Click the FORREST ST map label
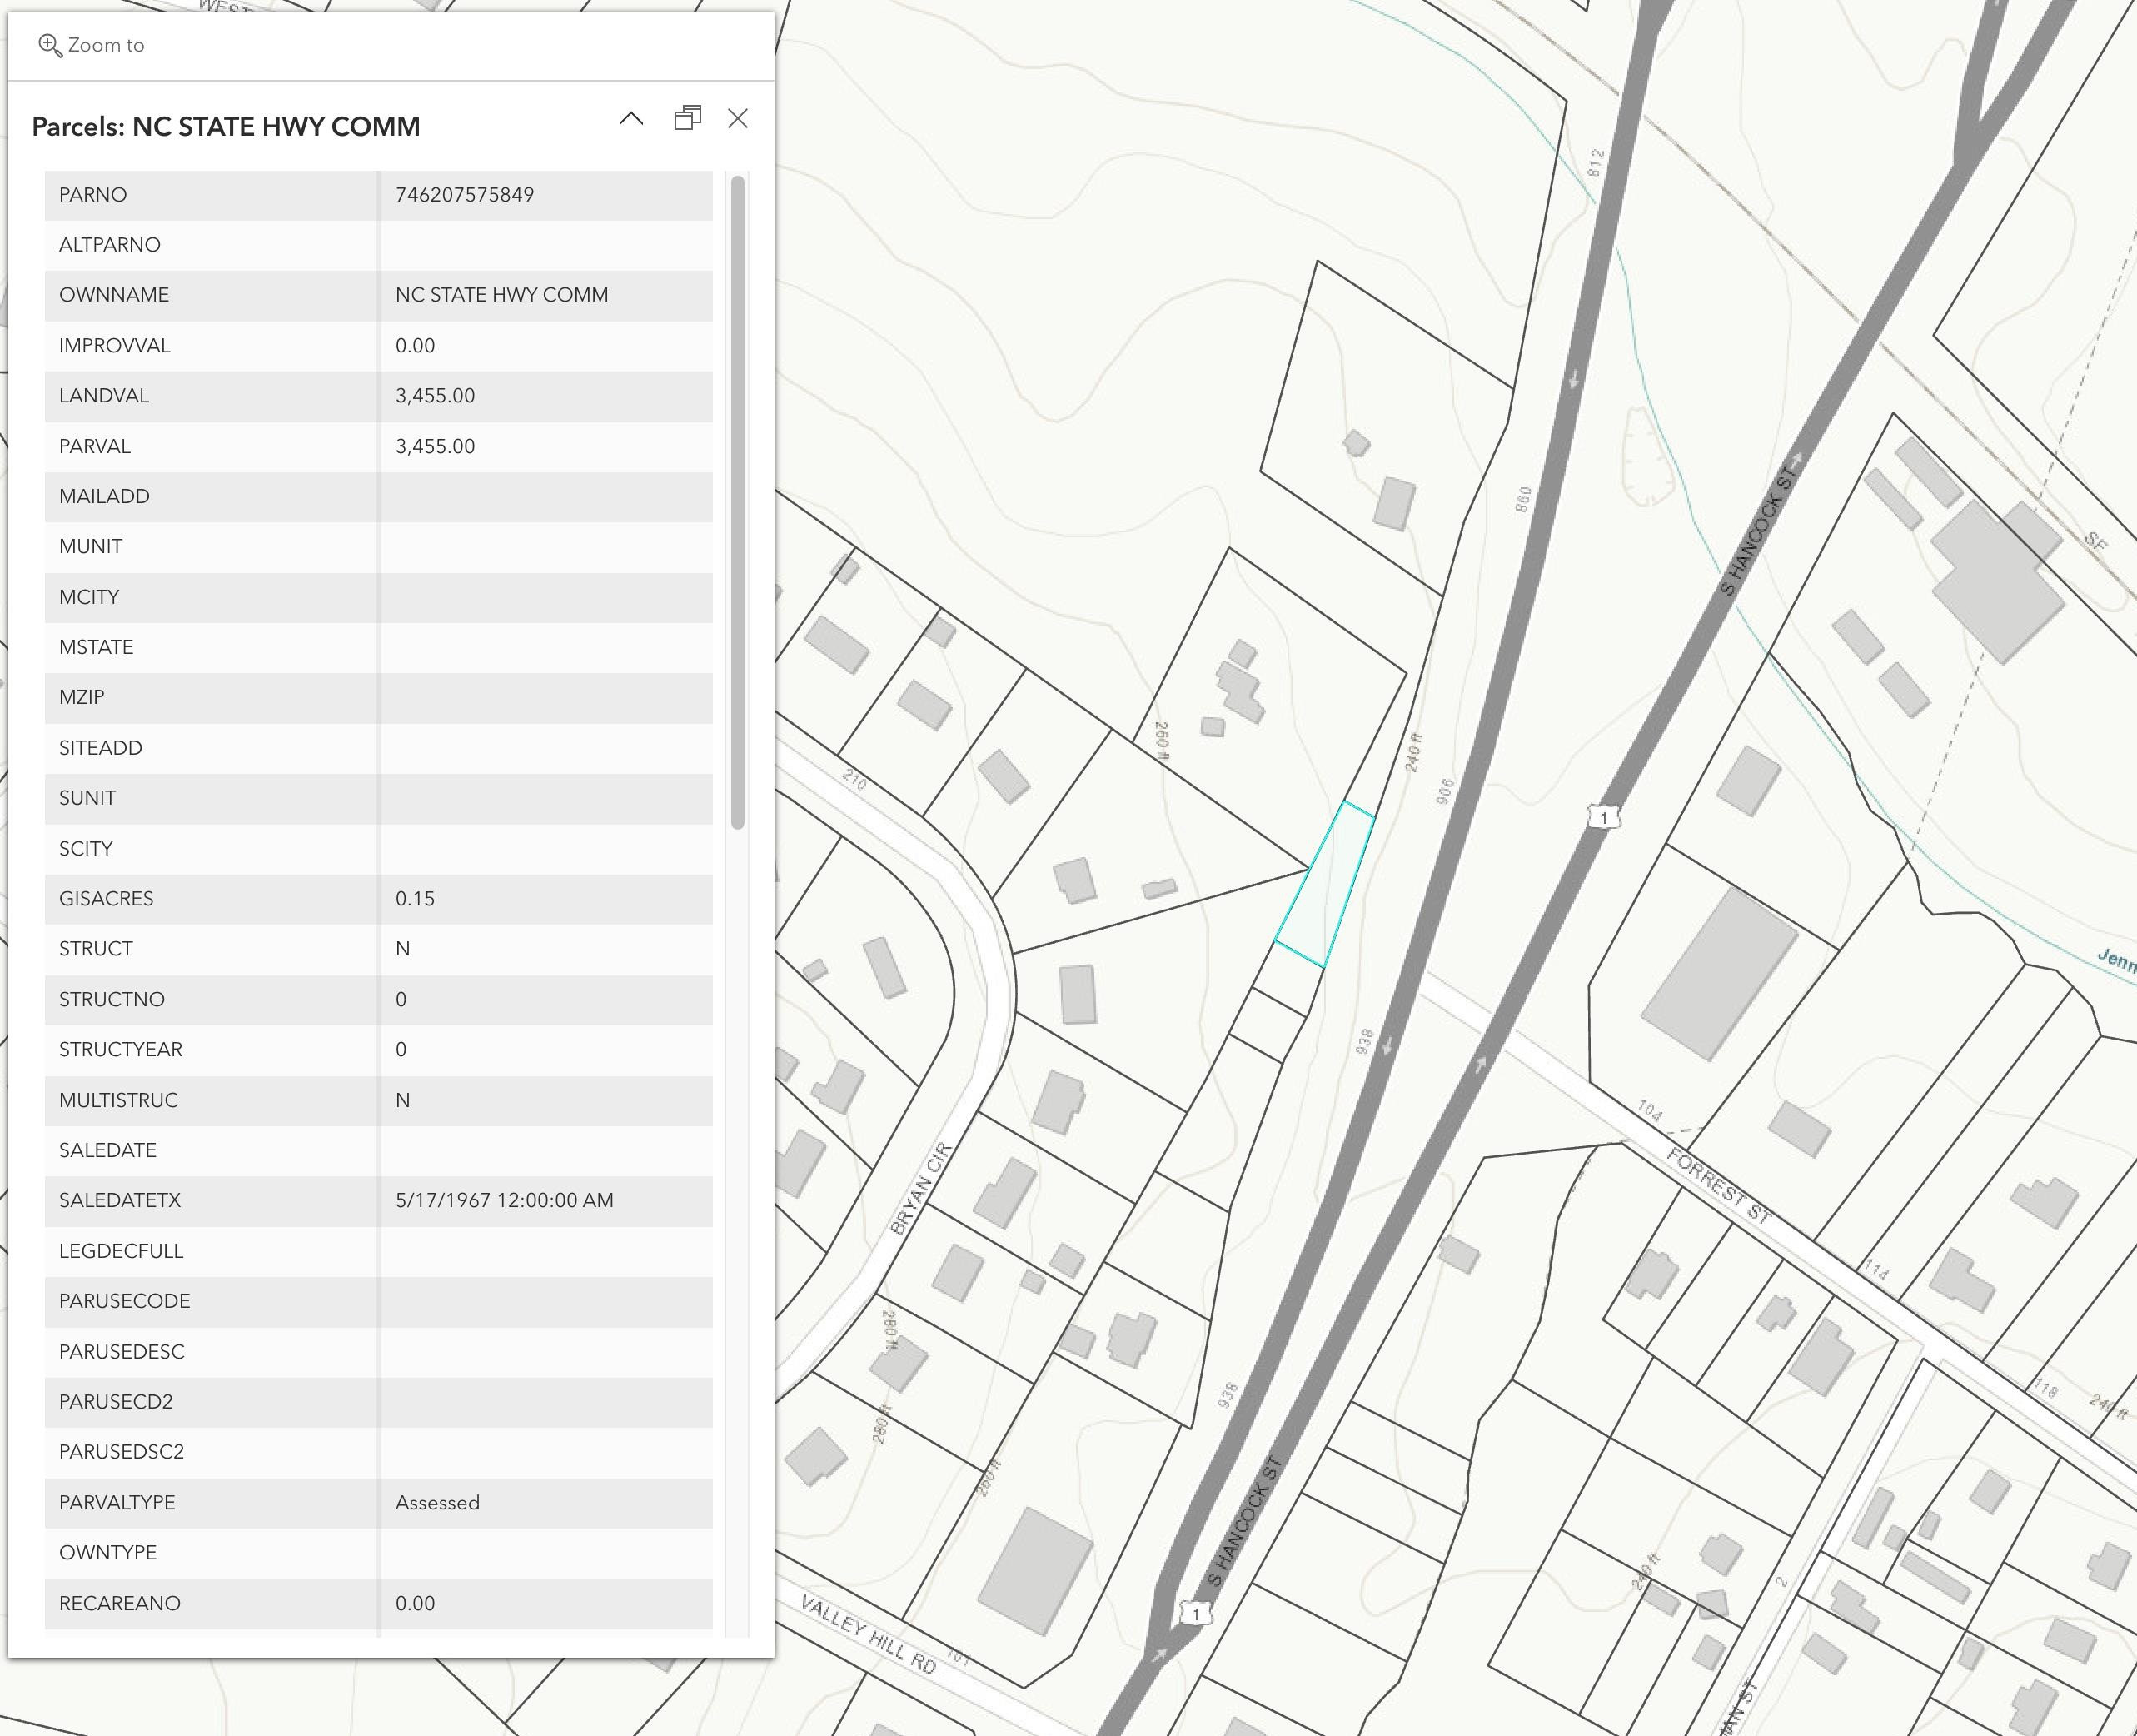2137x1736 pixels. (x=1719, y=1186)
